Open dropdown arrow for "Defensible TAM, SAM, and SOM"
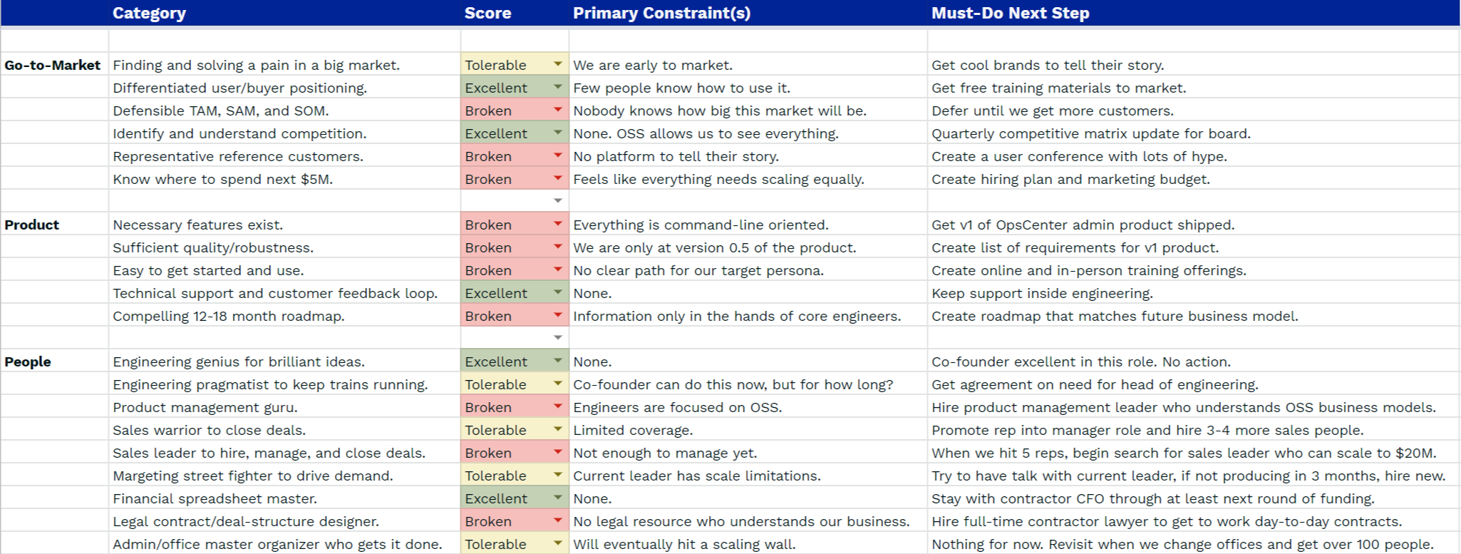 (558, 111)
